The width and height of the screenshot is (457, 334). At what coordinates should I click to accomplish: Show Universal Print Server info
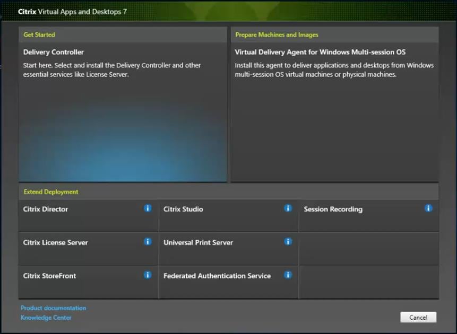pos(288,241)
